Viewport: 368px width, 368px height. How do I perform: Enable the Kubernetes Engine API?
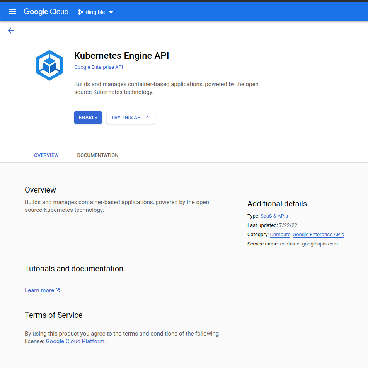88,118
